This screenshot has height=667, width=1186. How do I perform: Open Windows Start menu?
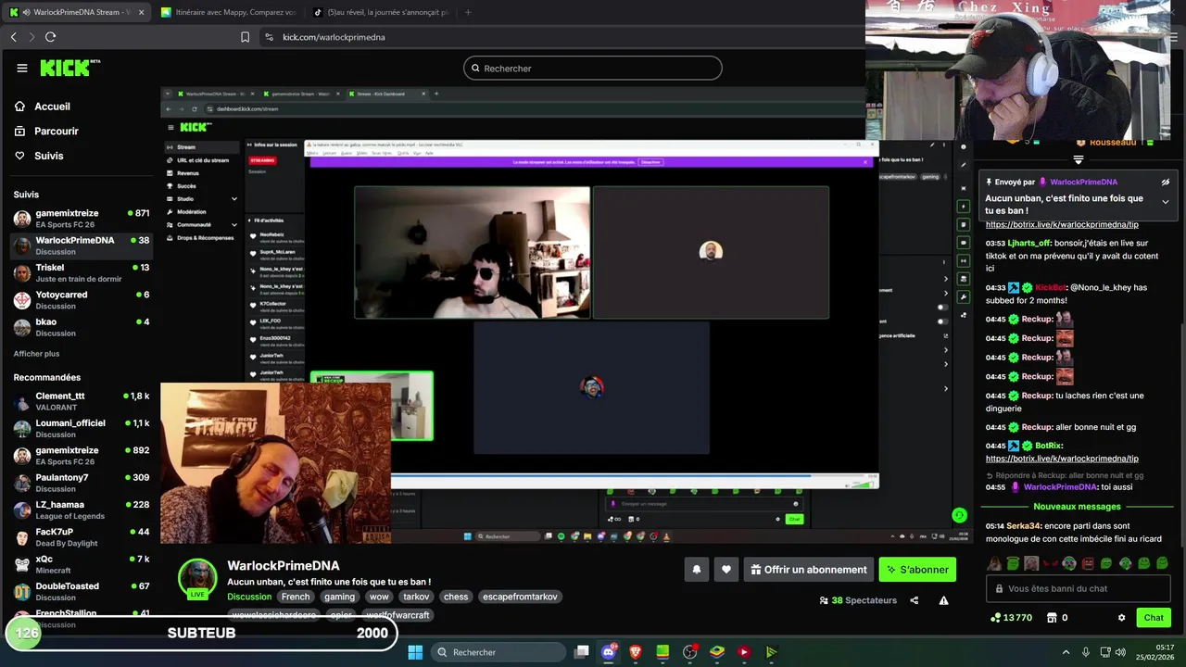[x=415, y=652]
